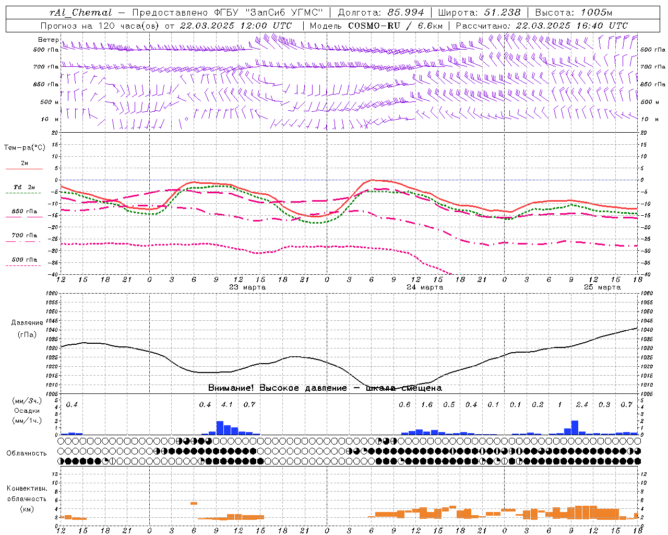
Task: Select the Облачность cloud cover label
Action: click(x=27, y=453)
